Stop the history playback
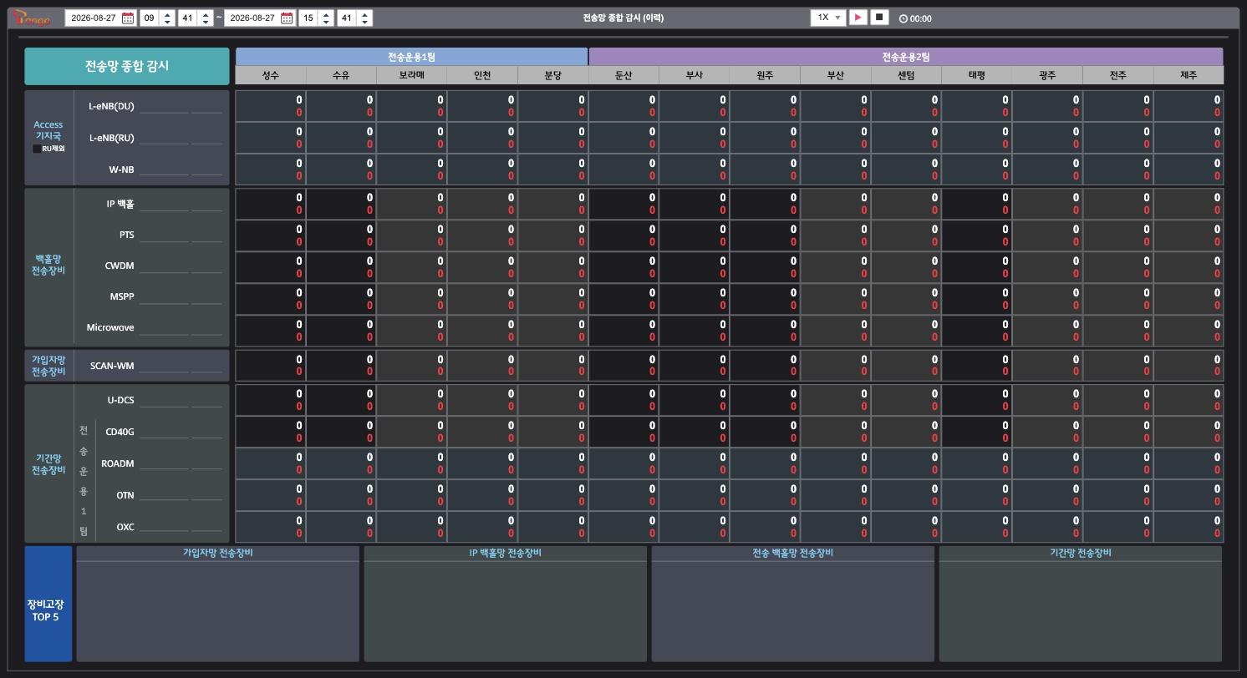This screenshot has width=1247, height=678. point(879,18)
